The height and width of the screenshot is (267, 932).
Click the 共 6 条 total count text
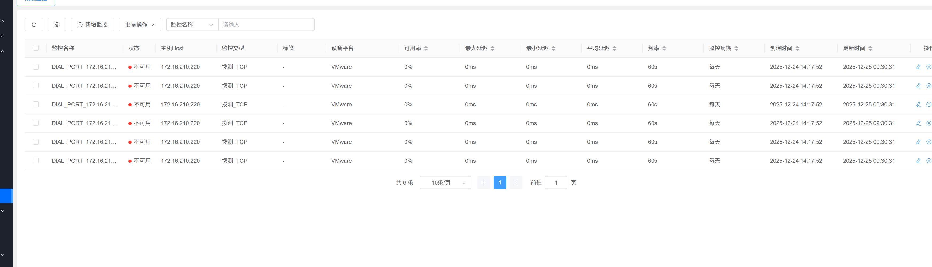404,182
